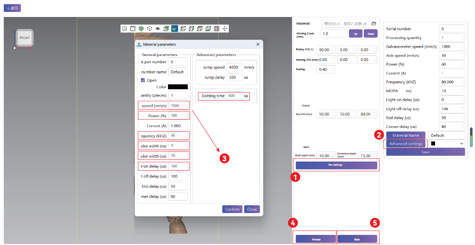The image size is (475, 245).
Task: Select the white wireframe cube icon
Action: pyautogui.click(x=150, y=29)
